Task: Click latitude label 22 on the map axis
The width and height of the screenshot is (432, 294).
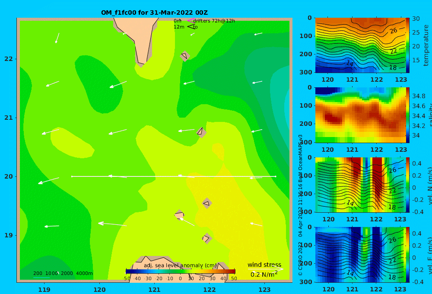Action: point(9,59)
